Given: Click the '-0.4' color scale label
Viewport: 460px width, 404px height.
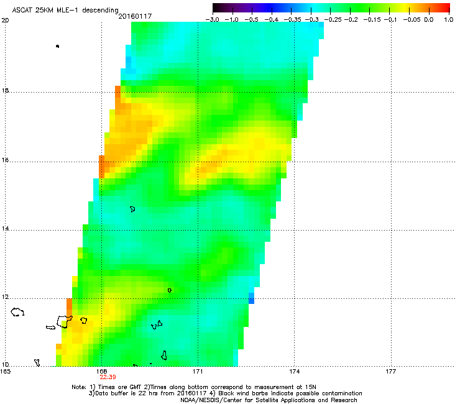Looking at the screenshot, I should [272, 20].
